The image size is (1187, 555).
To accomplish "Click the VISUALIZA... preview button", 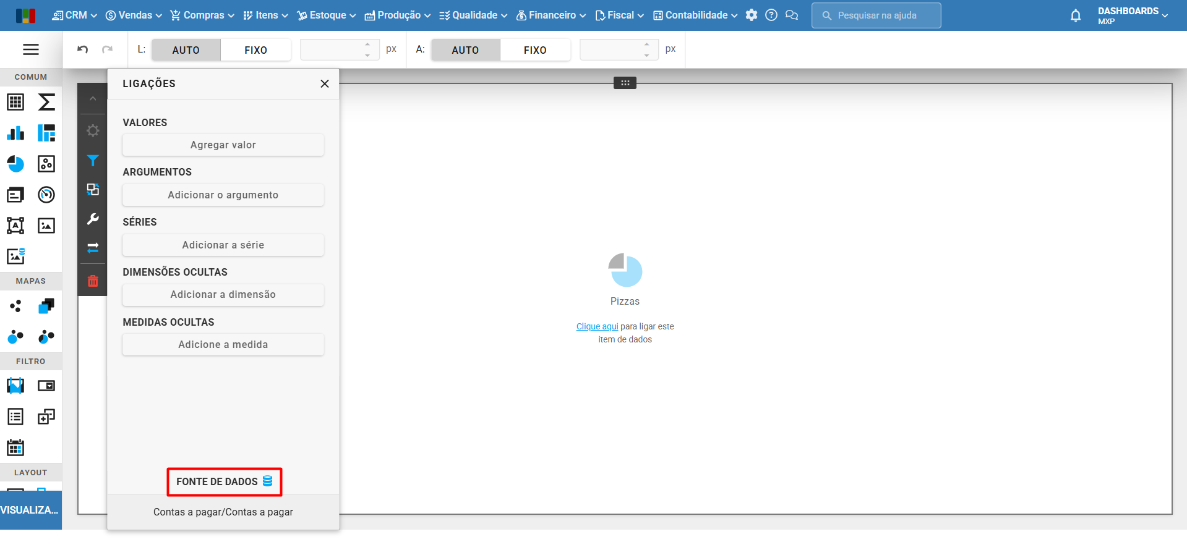I will pos(31,511).
